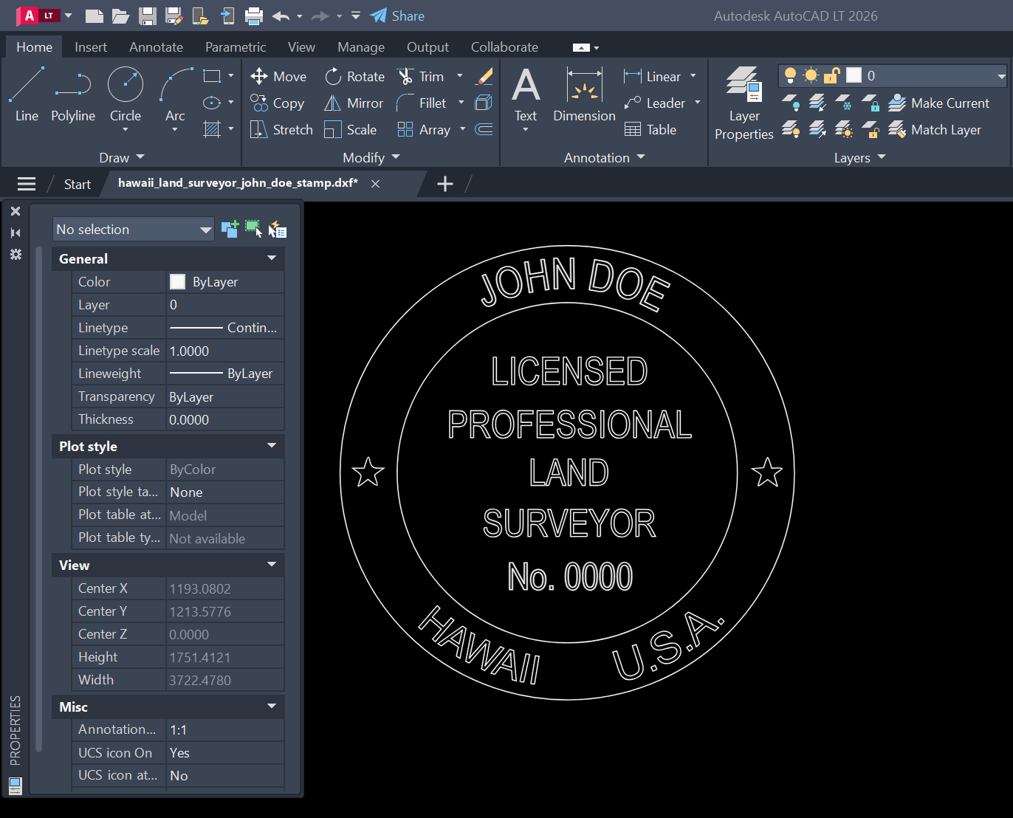This screenshot has width=1013, height=818.
Task: Click the Explode box icon
Action: [x=484, y=103]
